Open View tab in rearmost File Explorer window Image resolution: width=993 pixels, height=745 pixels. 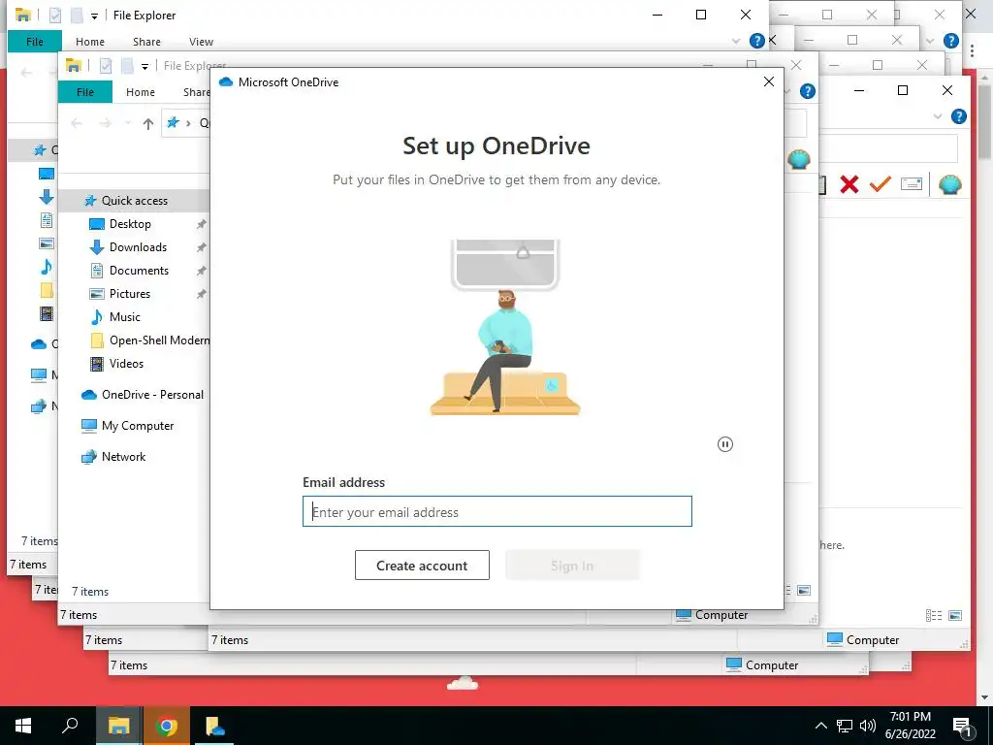click(x=201, y=41)
